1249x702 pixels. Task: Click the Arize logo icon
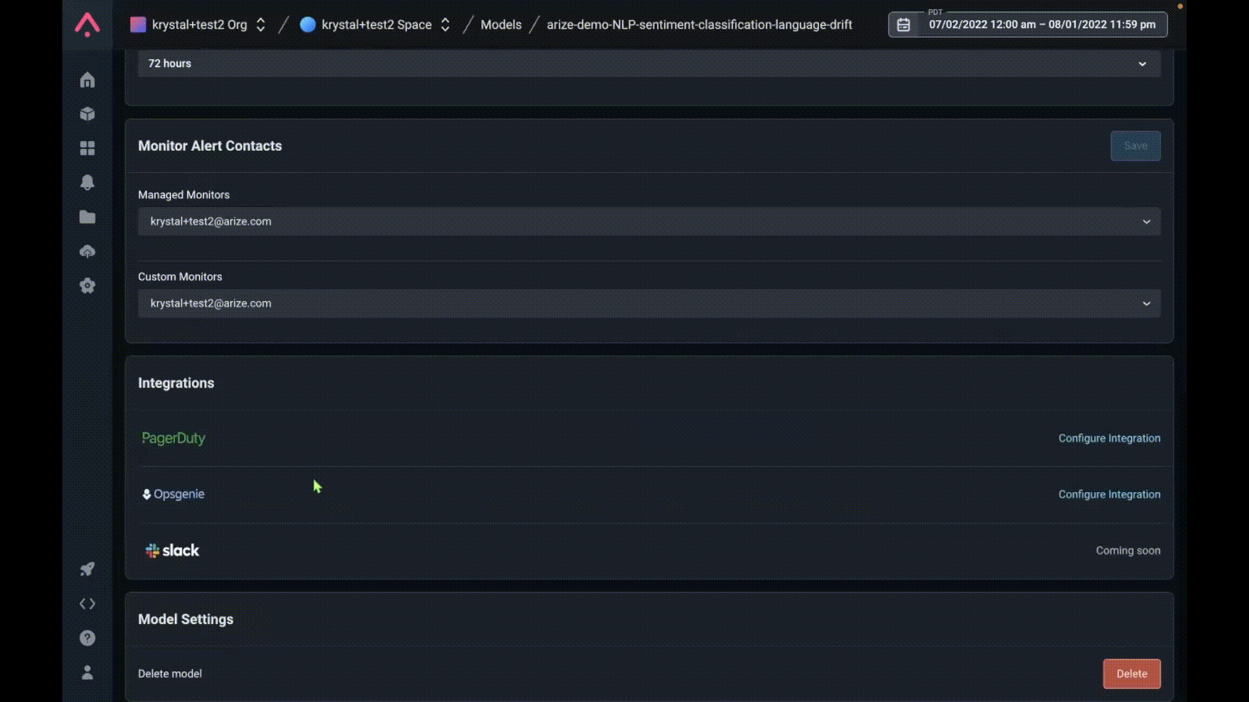click(87, 24)
